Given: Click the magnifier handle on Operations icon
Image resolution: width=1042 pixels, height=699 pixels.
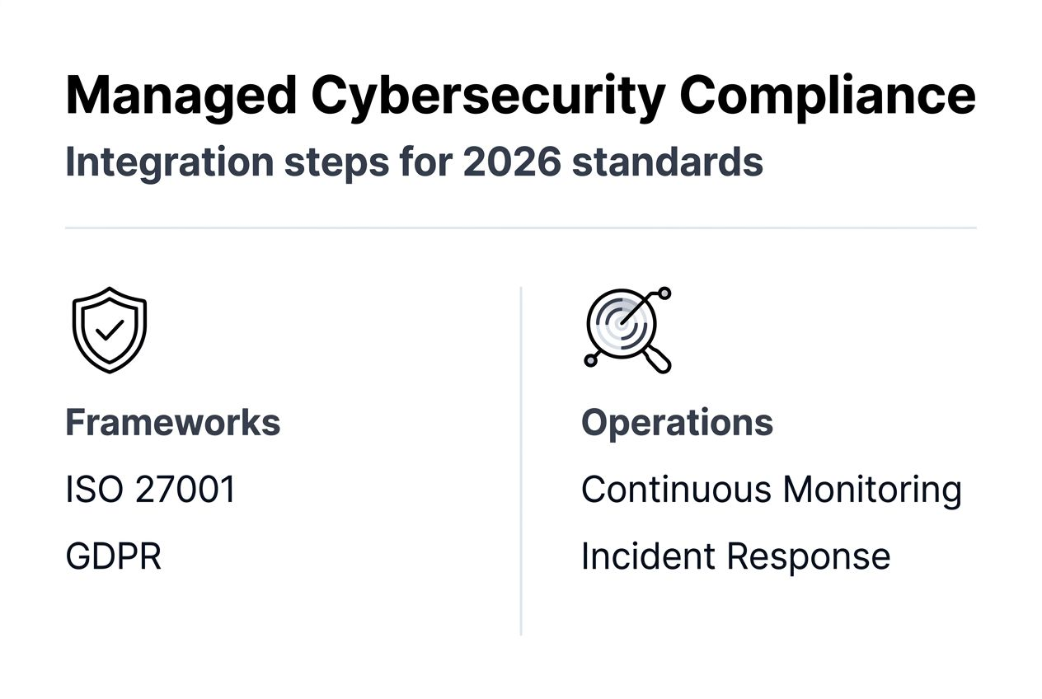Looking at the screenshot, I should pyautogui.click(x=658, y=359).
